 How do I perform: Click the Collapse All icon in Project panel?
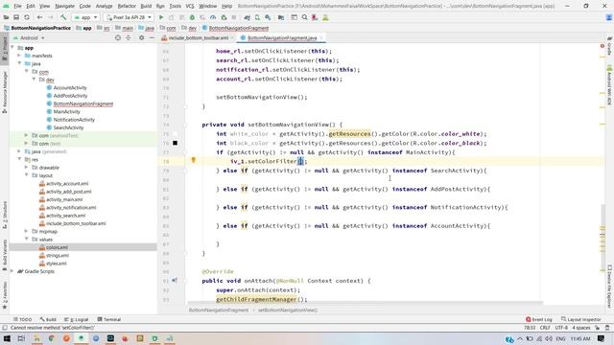(128, 38)
